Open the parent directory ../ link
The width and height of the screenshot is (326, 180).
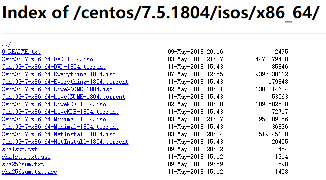pyautogui.click(x=6, y=44)
